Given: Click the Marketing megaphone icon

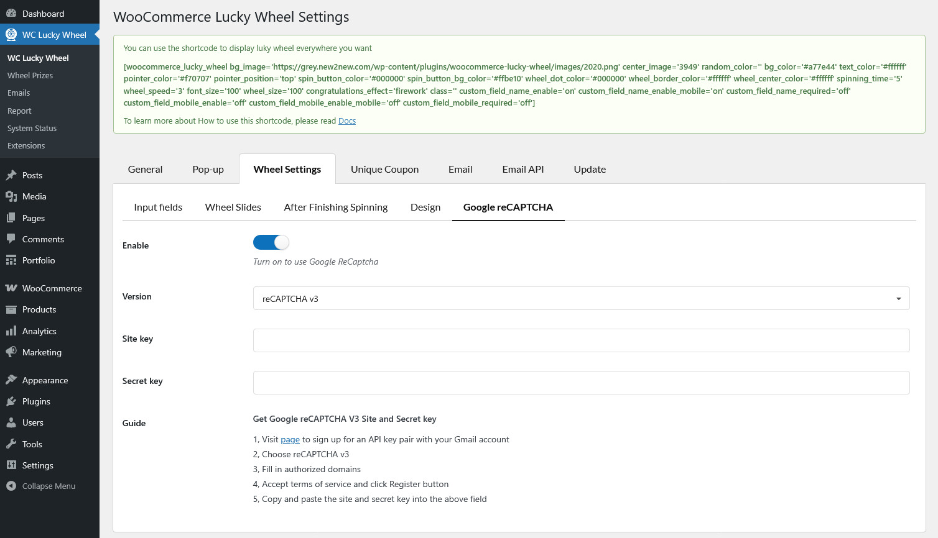Looking at the screenshot, I should tap(11, 352).
